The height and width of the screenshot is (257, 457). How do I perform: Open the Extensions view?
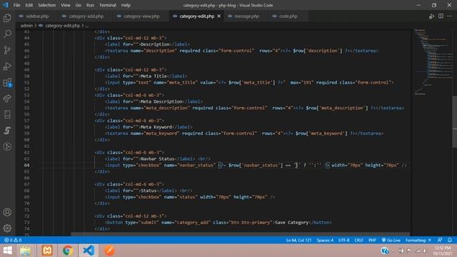pyautogui.click(x=7, y=83)
